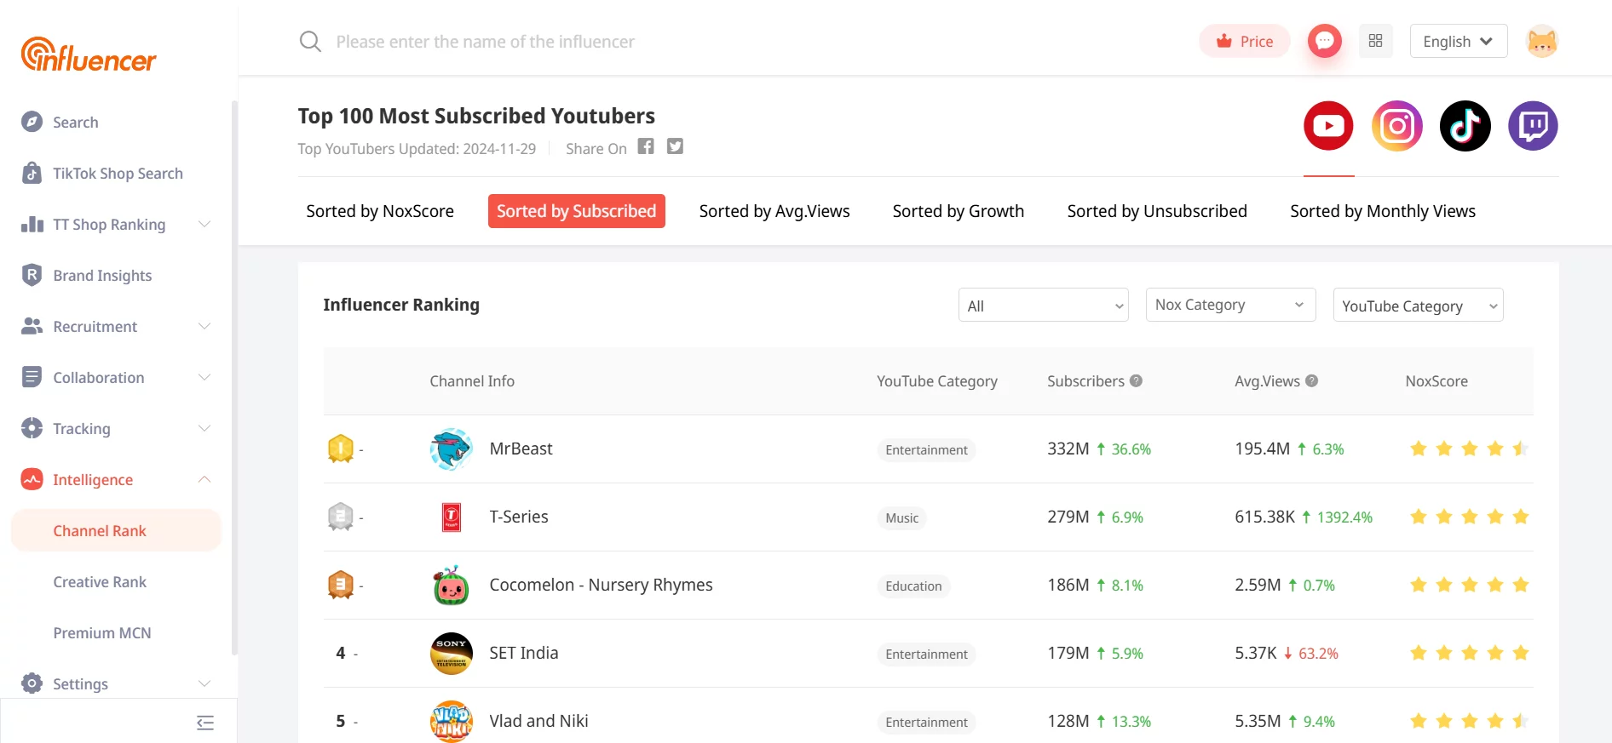This screenshot has height=743, width=1612.
Task: Click the TT Shop Ranking bar-chart icon
Action: (32, 224)
